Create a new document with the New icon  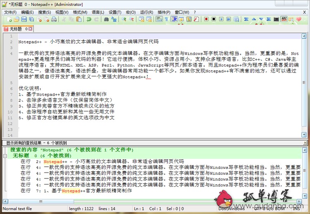pyautogui.click(x=9, y=19)
